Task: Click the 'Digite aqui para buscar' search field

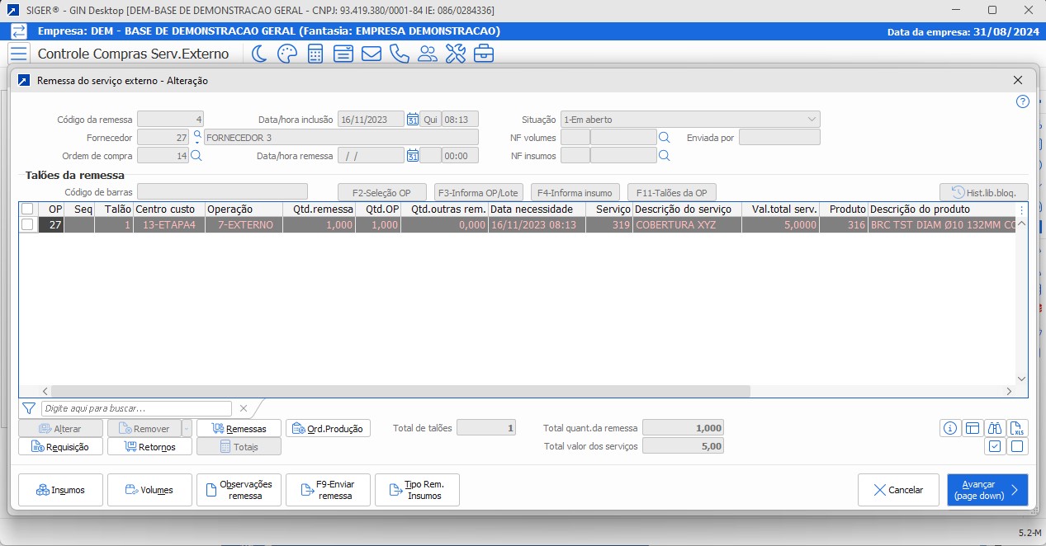Action: 136,408
